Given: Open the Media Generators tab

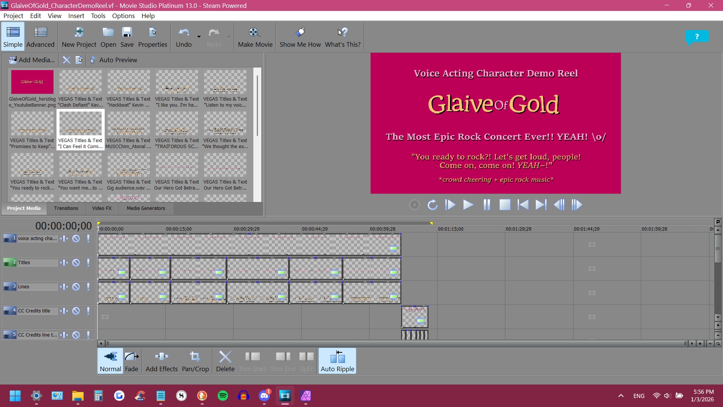Looking at the screenshot, I should click(146, 208).
